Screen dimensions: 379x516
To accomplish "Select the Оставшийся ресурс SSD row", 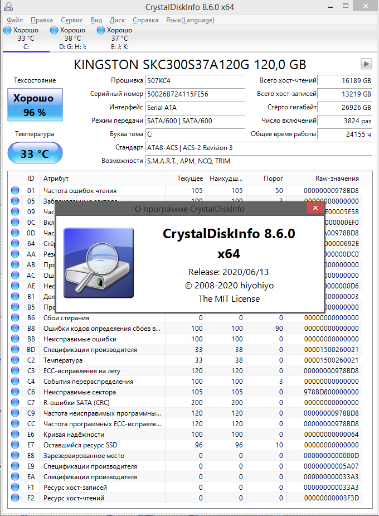I will coord(185,445).
